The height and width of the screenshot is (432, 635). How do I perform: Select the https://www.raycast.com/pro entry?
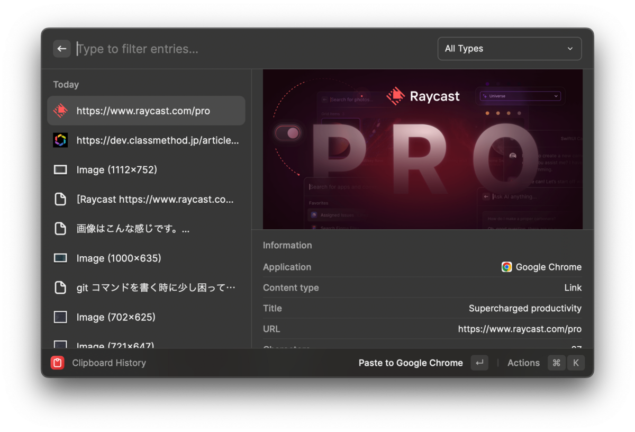(146, 111)
